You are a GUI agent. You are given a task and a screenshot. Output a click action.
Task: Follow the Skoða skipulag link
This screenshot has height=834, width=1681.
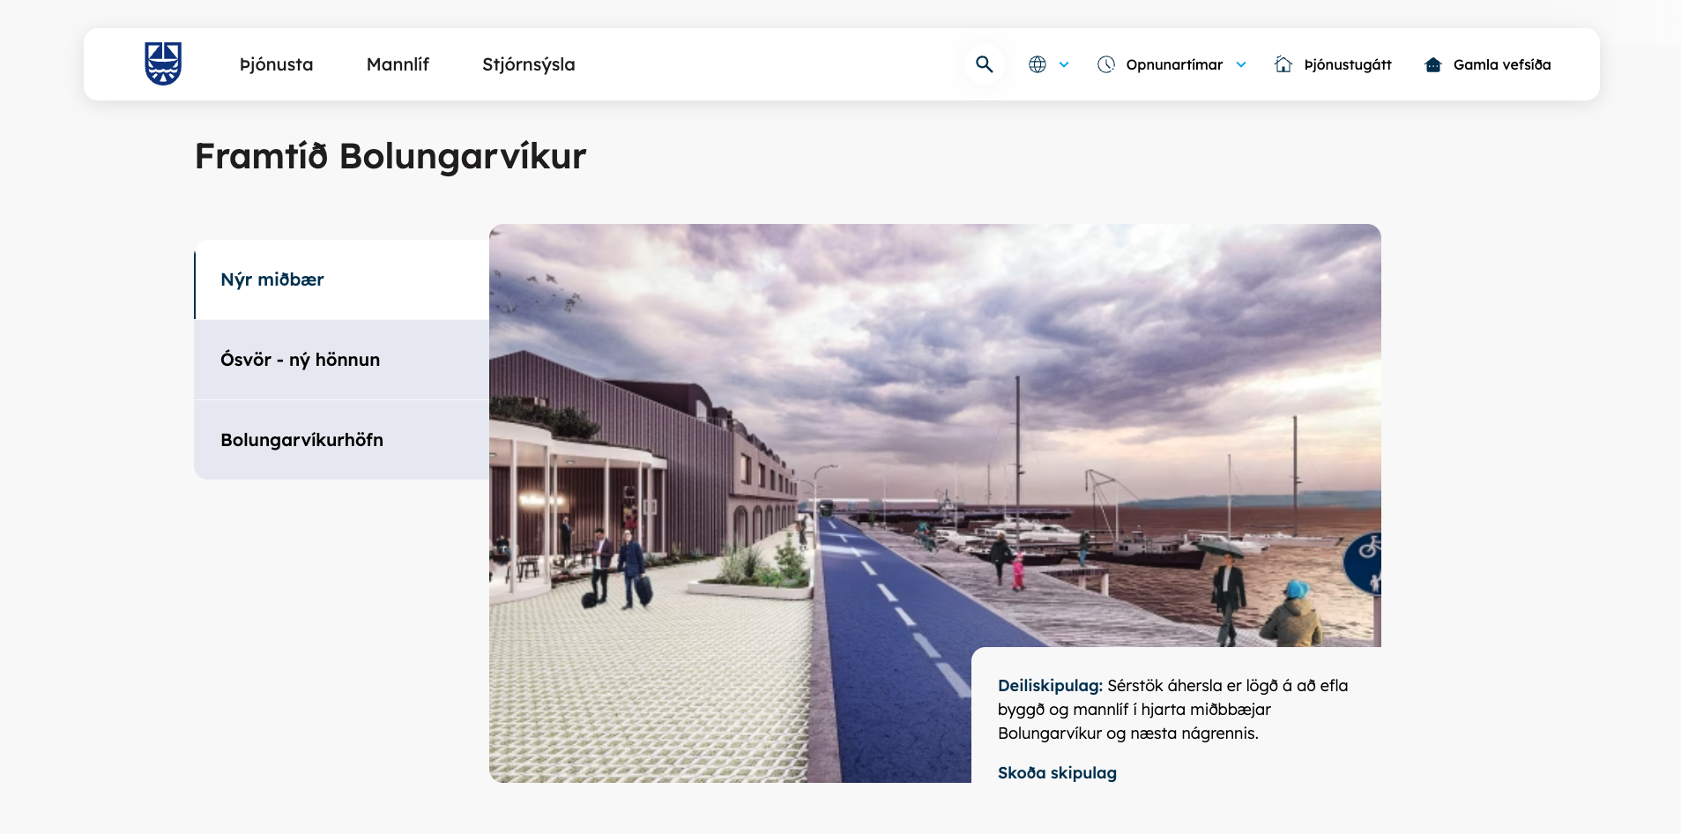pos(1057,772)
